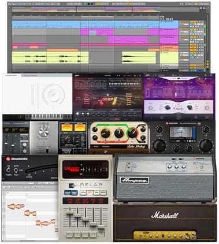Click the left yellow VU meter display

66,127
